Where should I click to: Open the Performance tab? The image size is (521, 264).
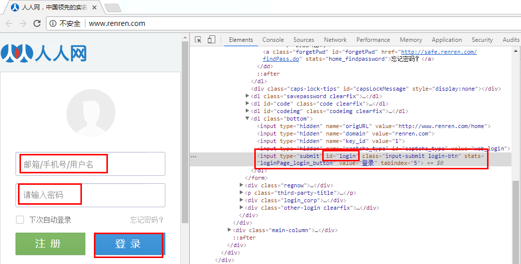[373, 40]
